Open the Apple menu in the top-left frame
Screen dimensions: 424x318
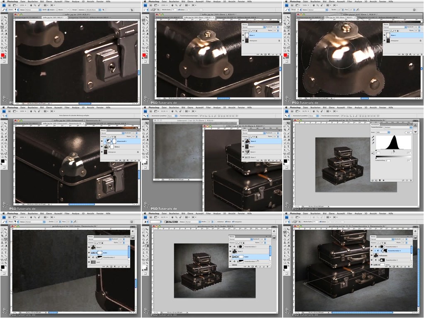click(3, 2)
